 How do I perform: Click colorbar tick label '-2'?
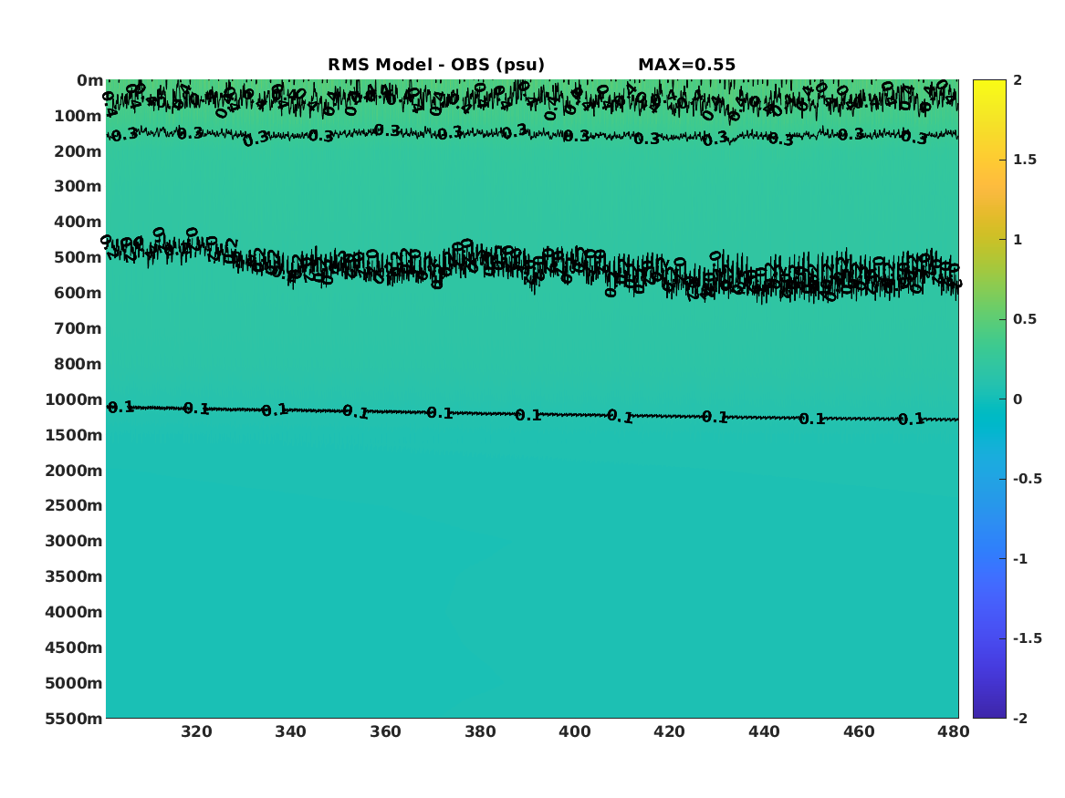point(1020,718)
